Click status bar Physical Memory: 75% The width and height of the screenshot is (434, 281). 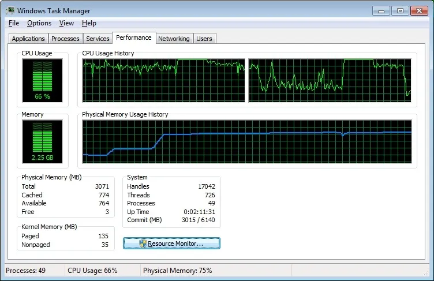click(177, 271)
